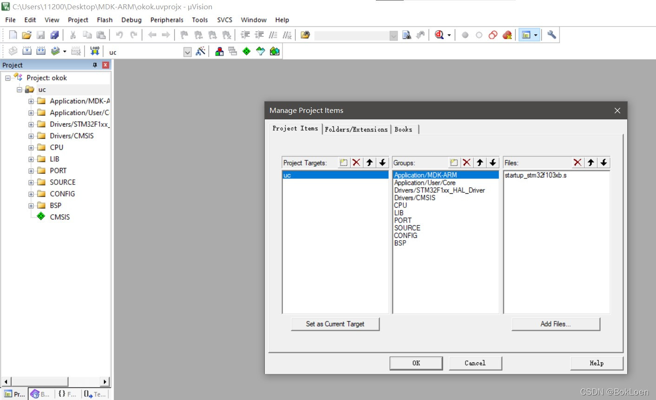Open Configuration via the wrench icon

551,35
